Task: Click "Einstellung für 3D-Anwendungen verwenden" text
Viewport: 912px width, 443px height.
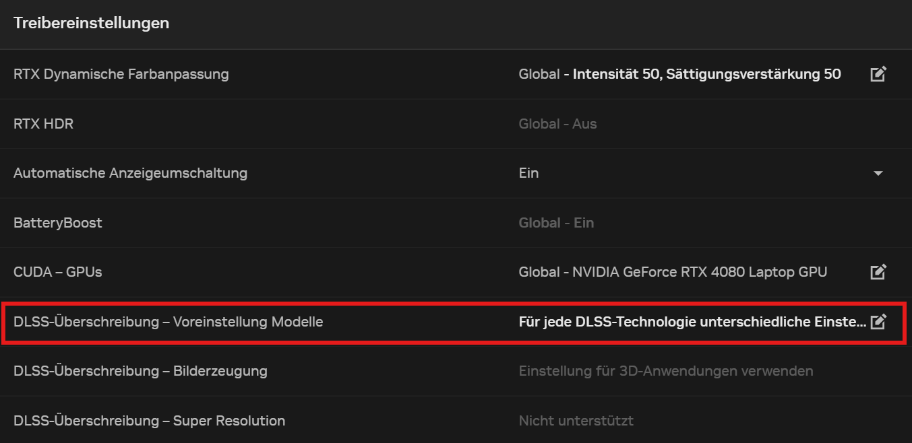Action: coord(665,371)
